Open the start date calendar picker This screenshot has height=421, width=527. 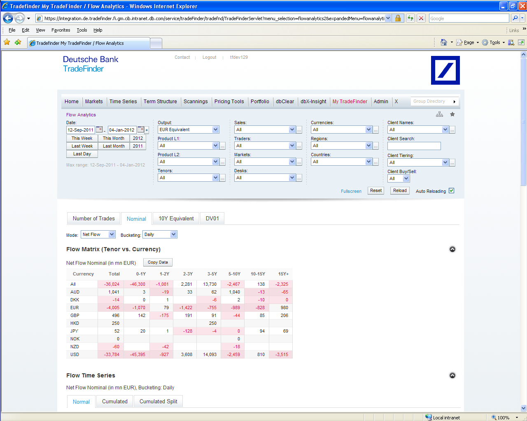pyautogui.click(x=99, y=130)
